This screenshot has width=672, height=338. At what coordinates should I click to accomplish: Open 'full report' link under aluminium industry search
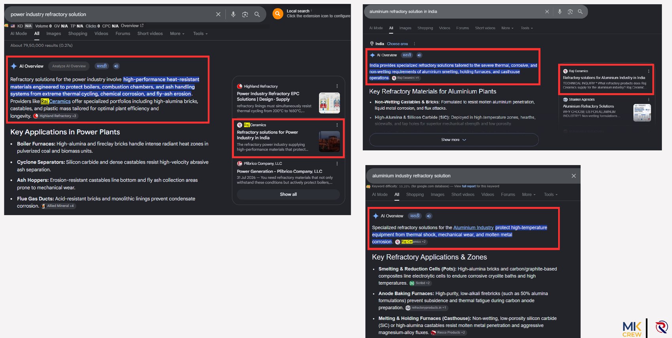(469, 186)
